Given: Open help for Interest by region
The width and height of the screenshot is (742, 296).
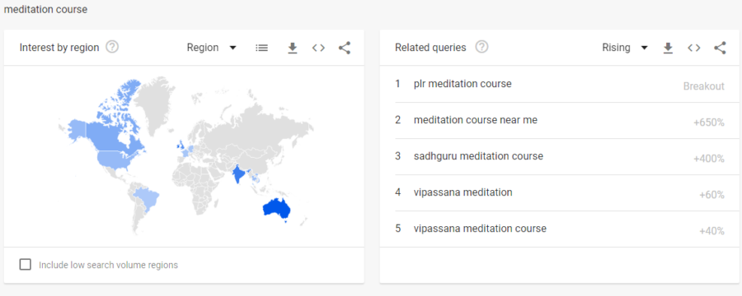Looking at the screenshot, I should click(112, 47).
